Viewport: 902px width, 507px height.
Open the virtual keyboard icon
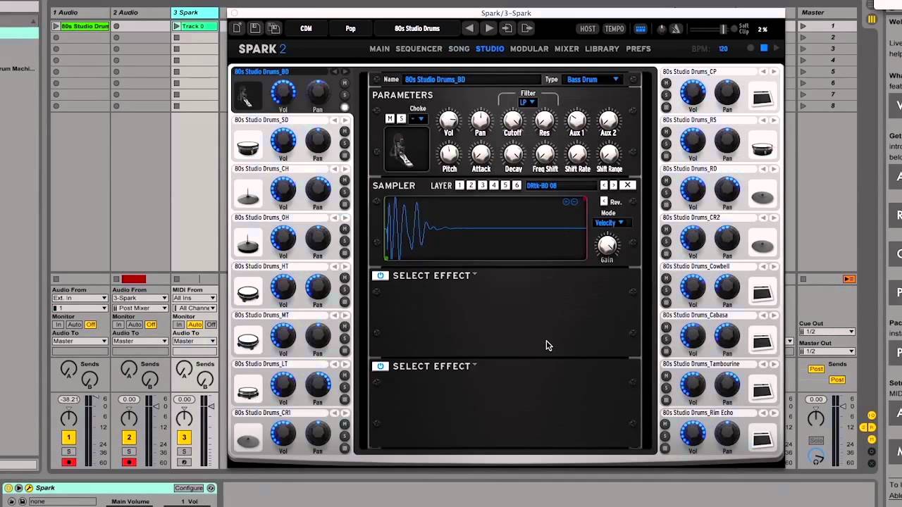pyautogui.click(x=641, y=29)
